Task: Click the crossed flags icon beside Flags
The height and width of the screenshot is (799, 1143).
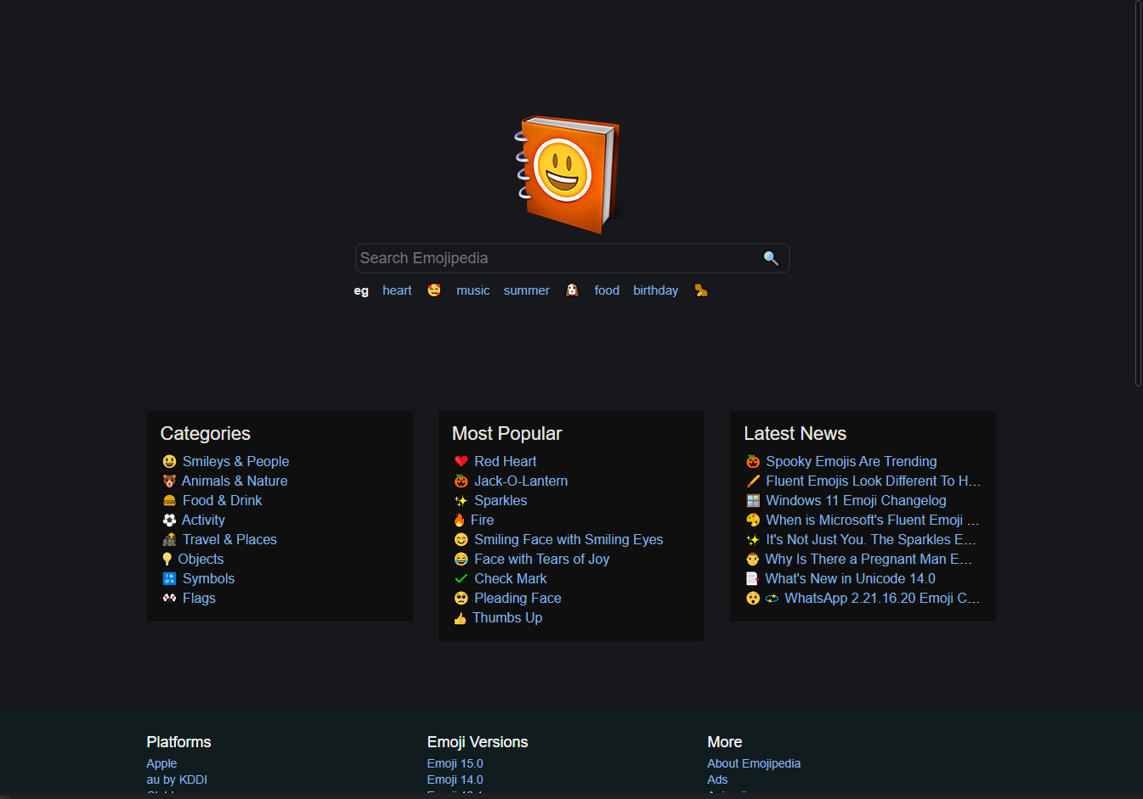Action: tap(169, 599)
